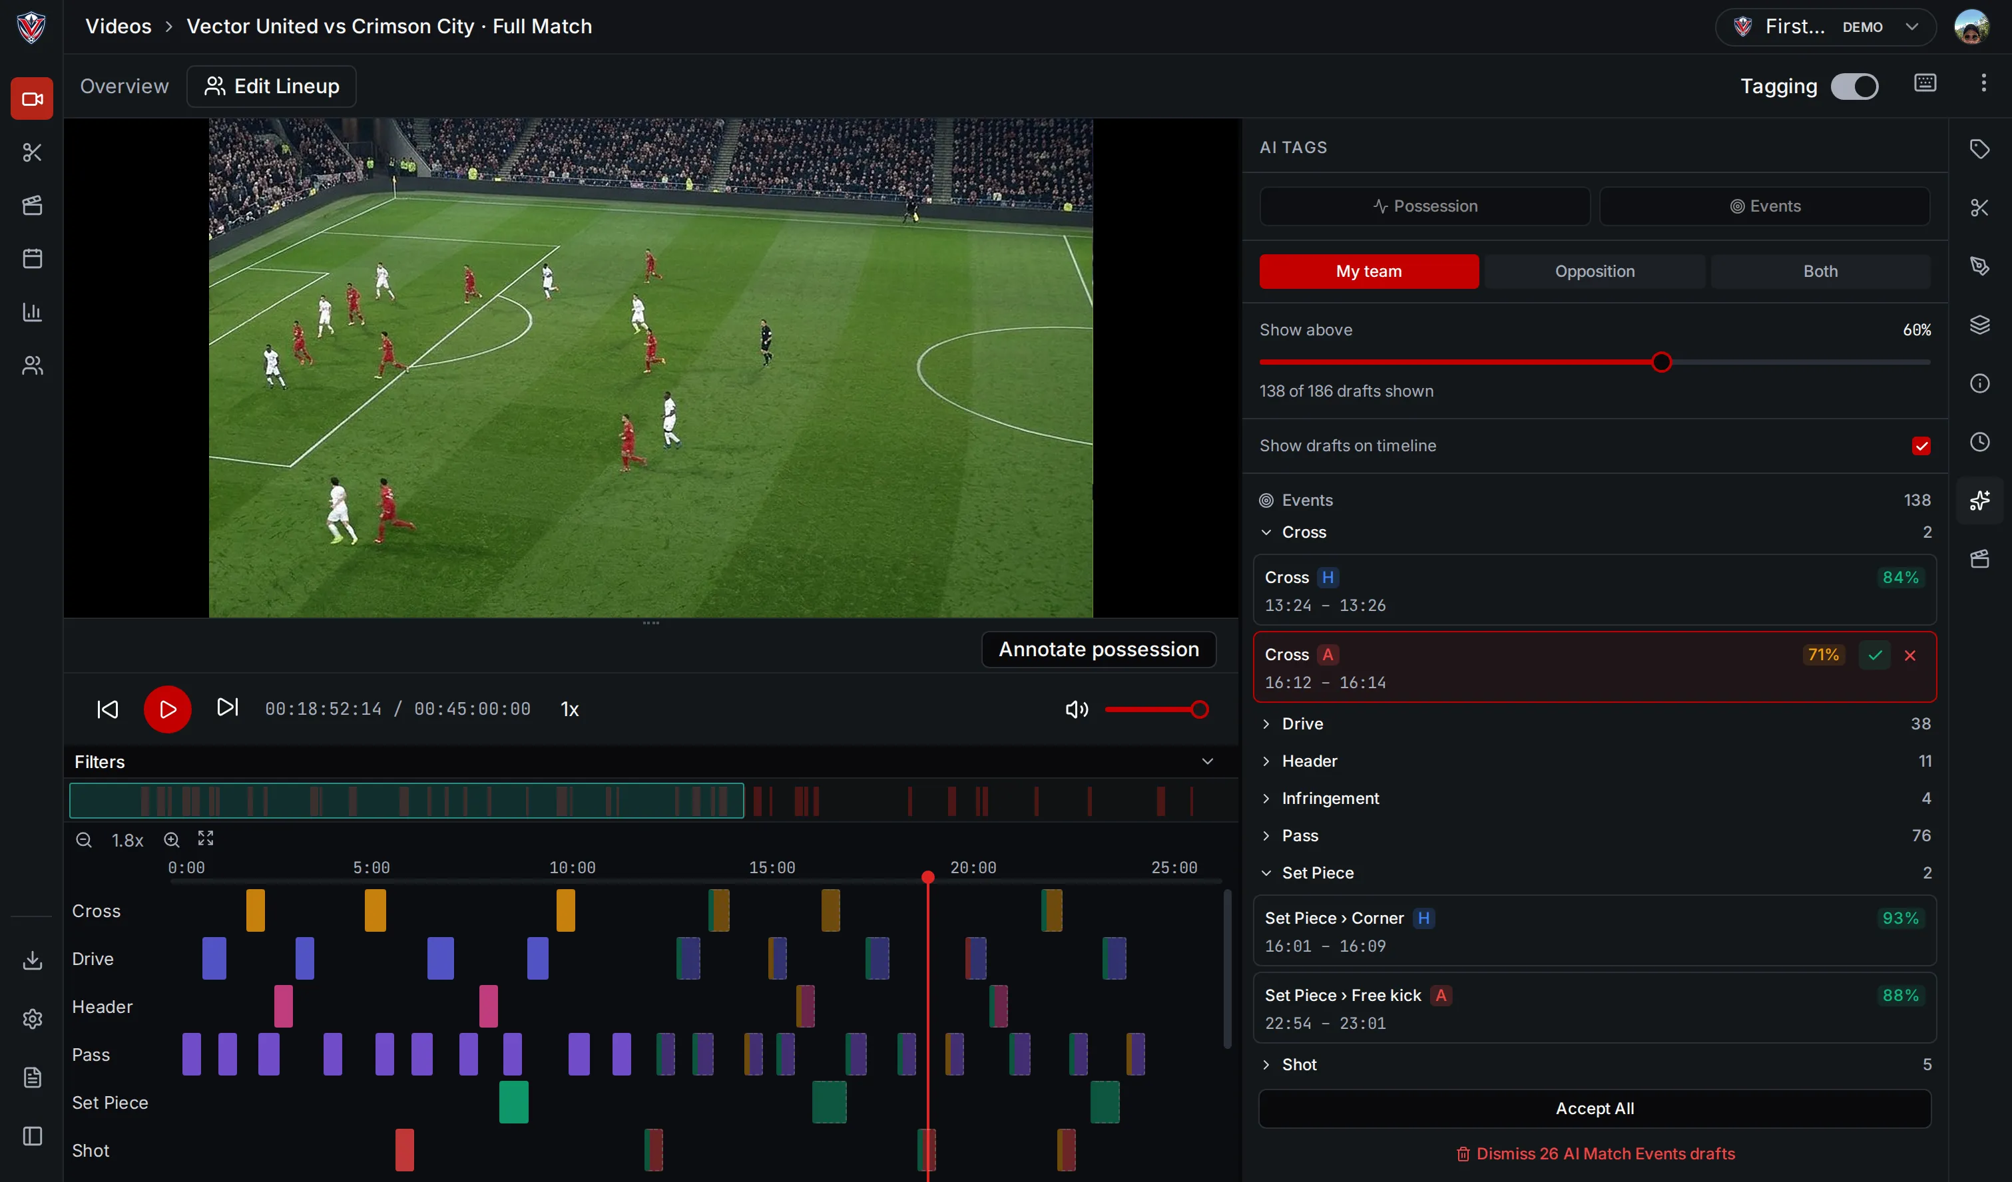Open the clapperboard icon on right rail

point(1979,558)
